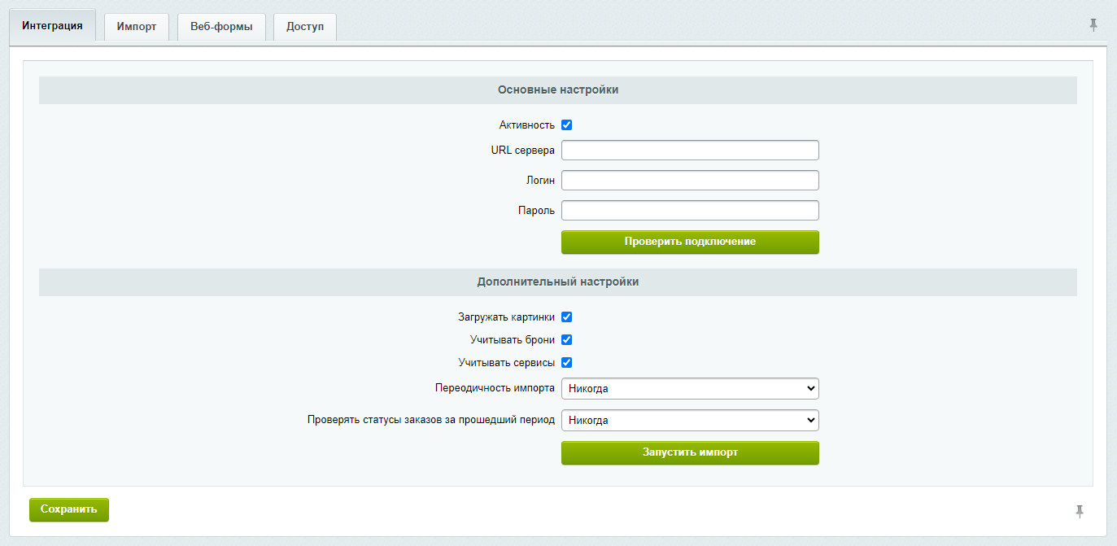
Task: Open the Веб-формы tab
Action: pyautogui.click(x=221, y=27)
